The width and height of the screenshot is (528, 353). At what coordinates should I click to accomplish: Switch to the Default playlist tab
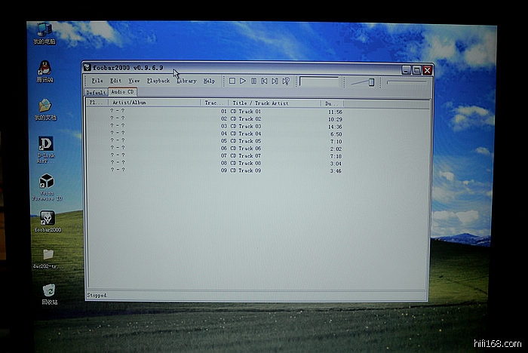[x=96, y=93]
